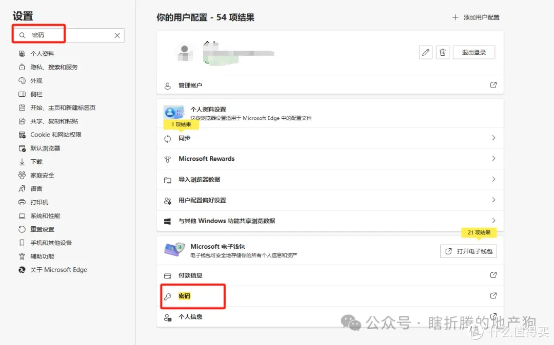Click the 系统和性能 laptop icon
This screenshot has width=554, height=345.
pyautogui.click(x=22, y=215)
